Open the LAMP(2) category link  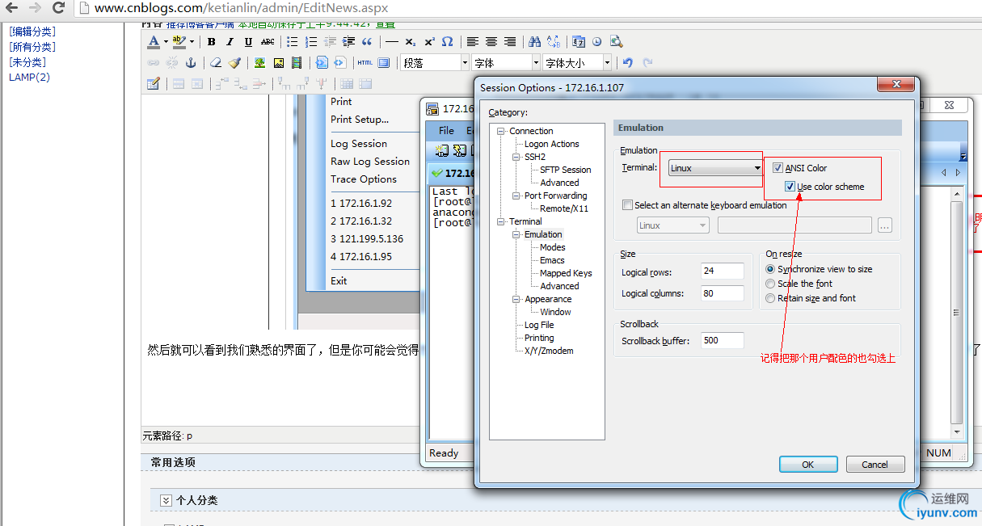(x=29, y=78)
